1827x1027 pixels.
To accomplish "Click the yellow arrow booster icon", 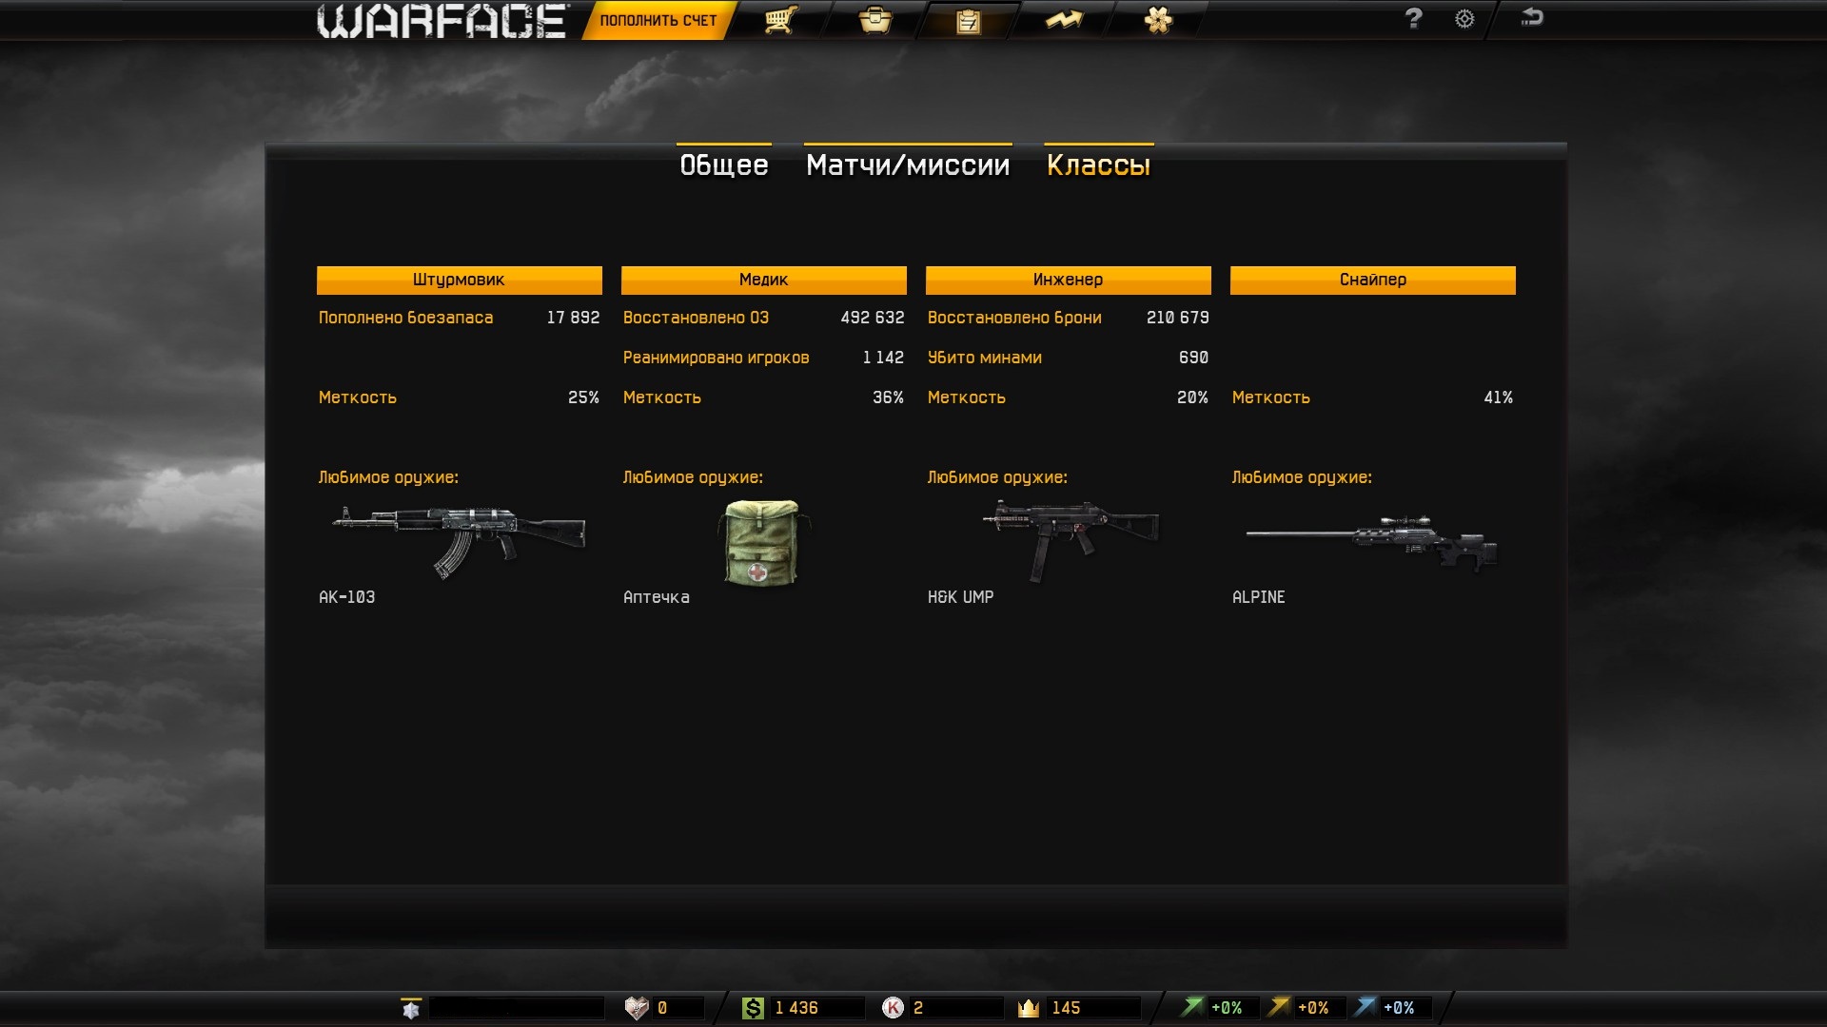I will pyautogui.click(x=1279, y=1007).
